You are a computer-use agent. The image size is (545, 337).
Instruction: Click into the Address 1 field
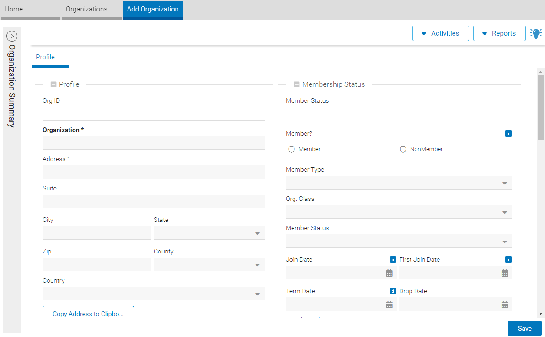(x=154, y=172)
